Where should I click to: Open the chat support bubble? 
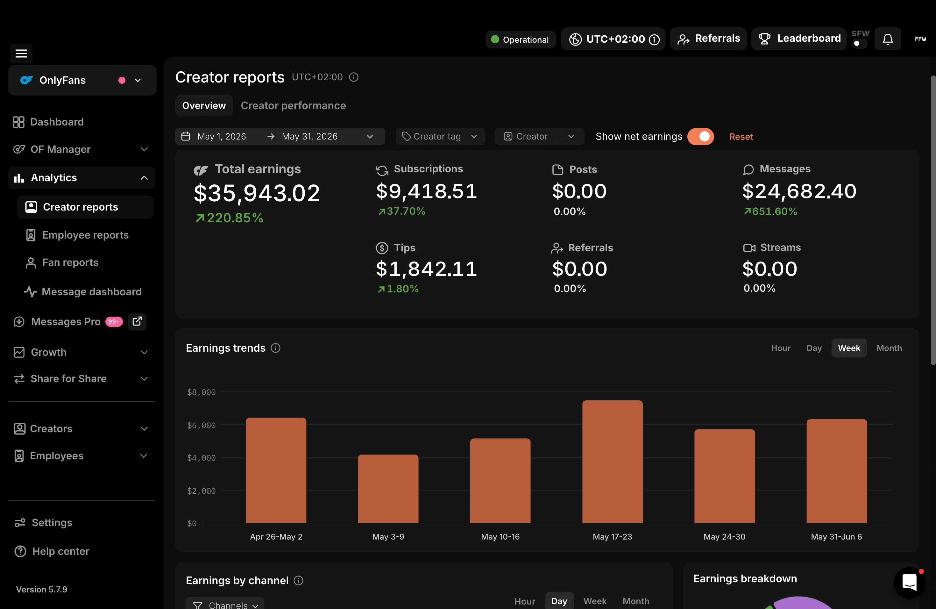[x=910, y=582]
